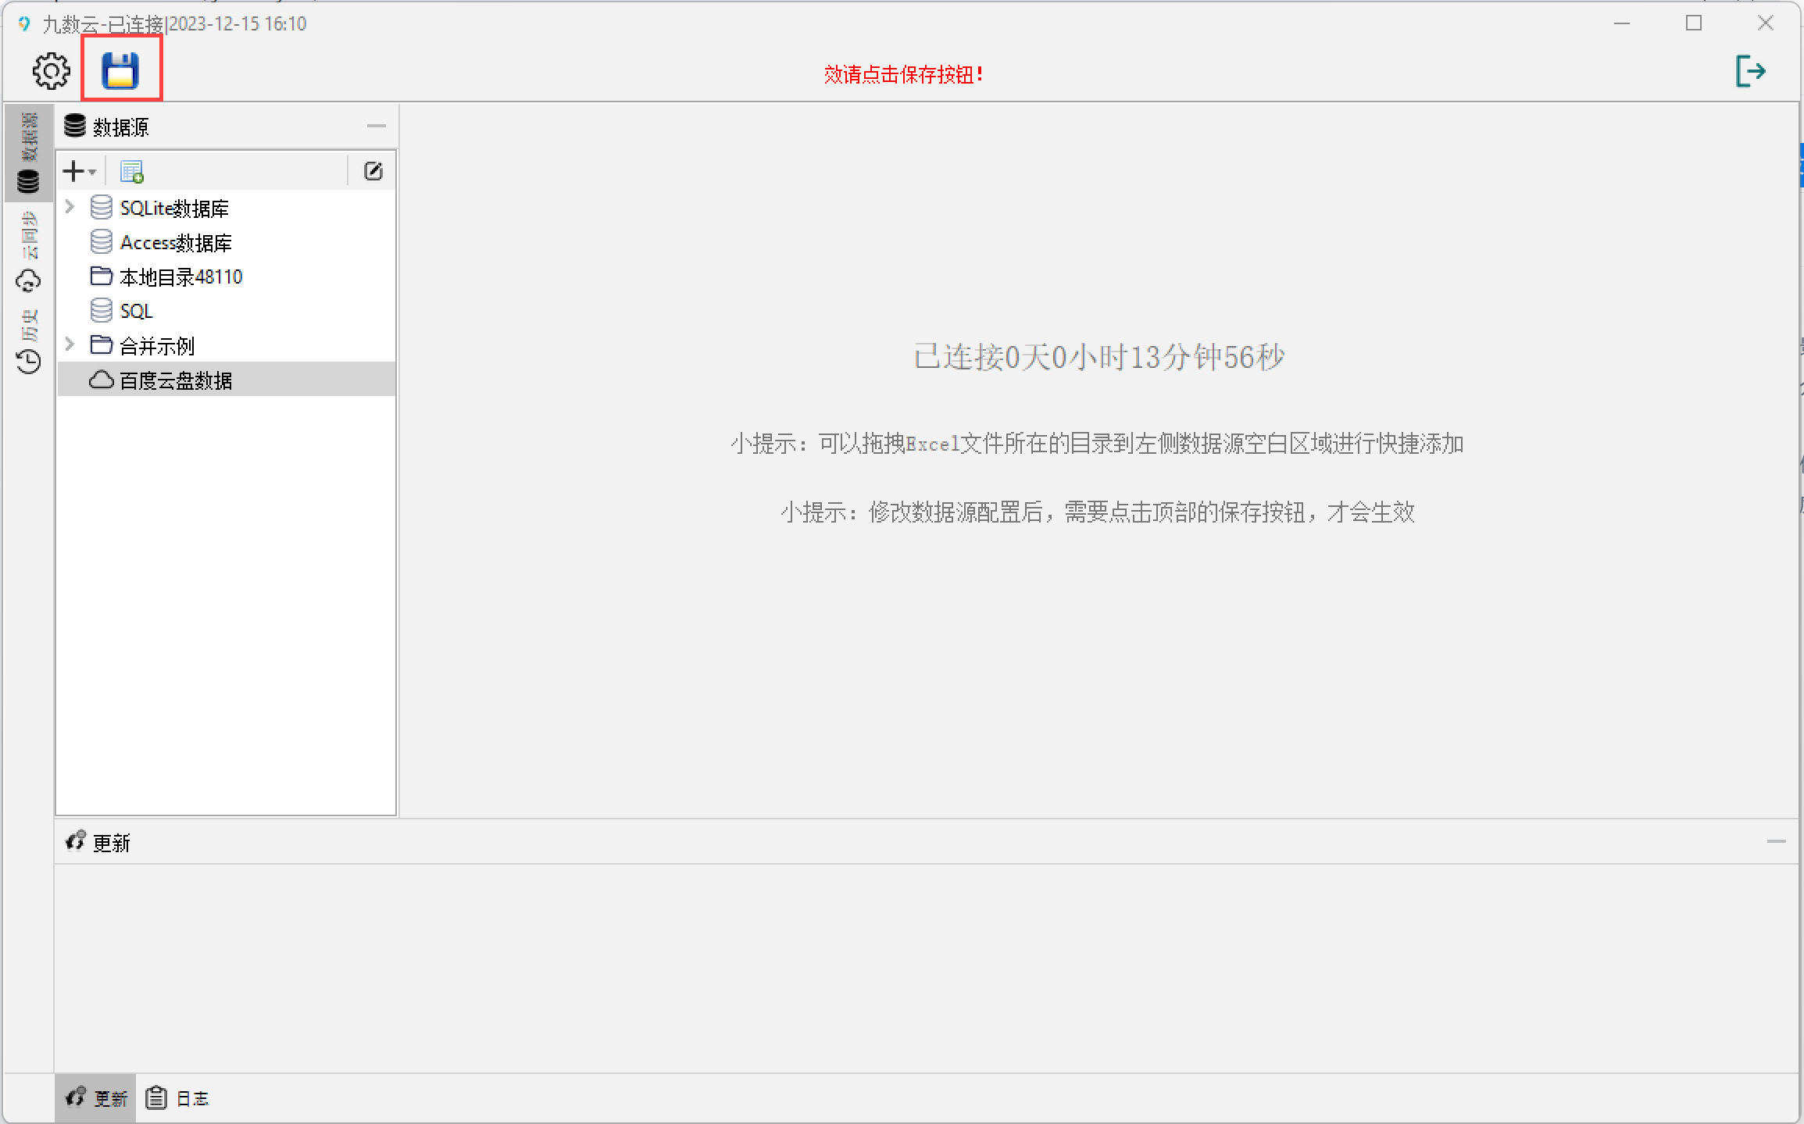Open the plus add-source dropdown
Viewport: 1804px width, 1124px height.
pyautogui.click(x=79, y=171)
